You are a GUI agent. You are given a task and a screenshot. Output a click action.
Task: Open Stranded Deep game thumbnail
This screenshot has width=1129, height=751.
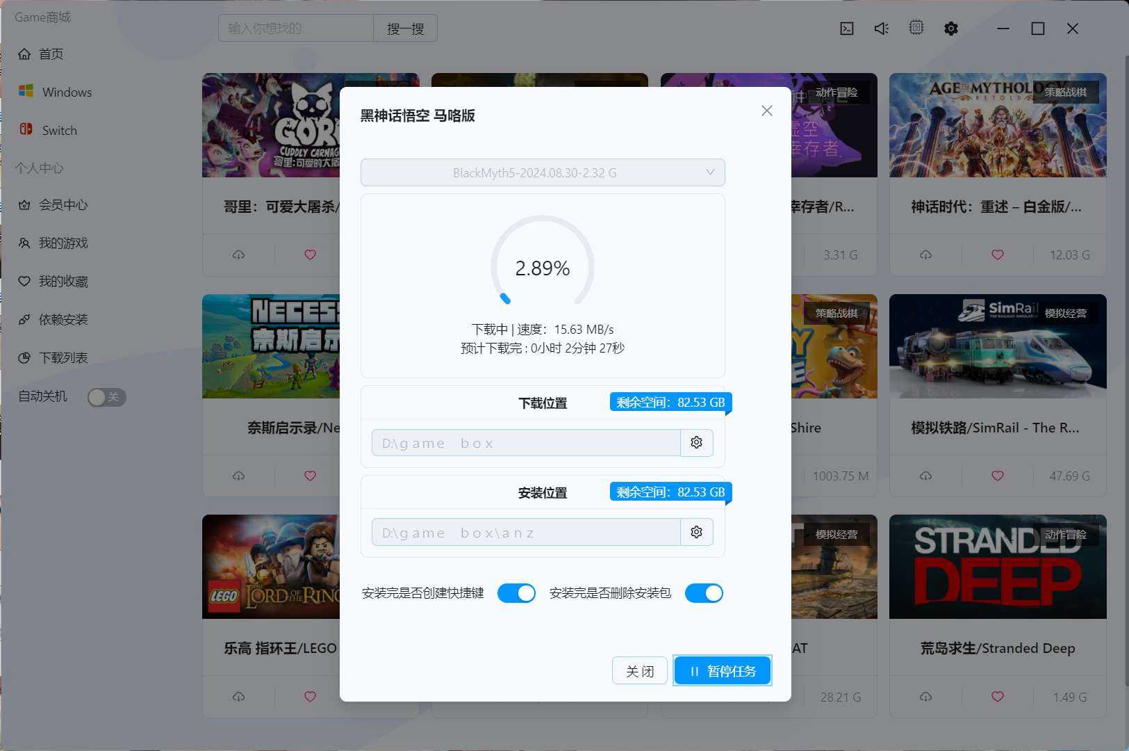[998, 567]
